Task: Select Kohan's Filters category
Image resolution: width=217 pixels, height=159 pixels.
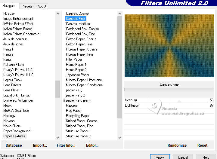Action: [14, 65]
